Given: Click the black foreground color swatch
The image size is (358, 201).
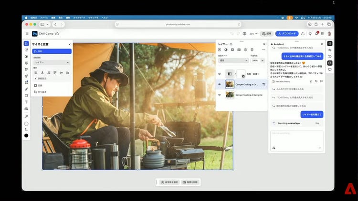Looking at the screenshot, I should click(26, 136).
